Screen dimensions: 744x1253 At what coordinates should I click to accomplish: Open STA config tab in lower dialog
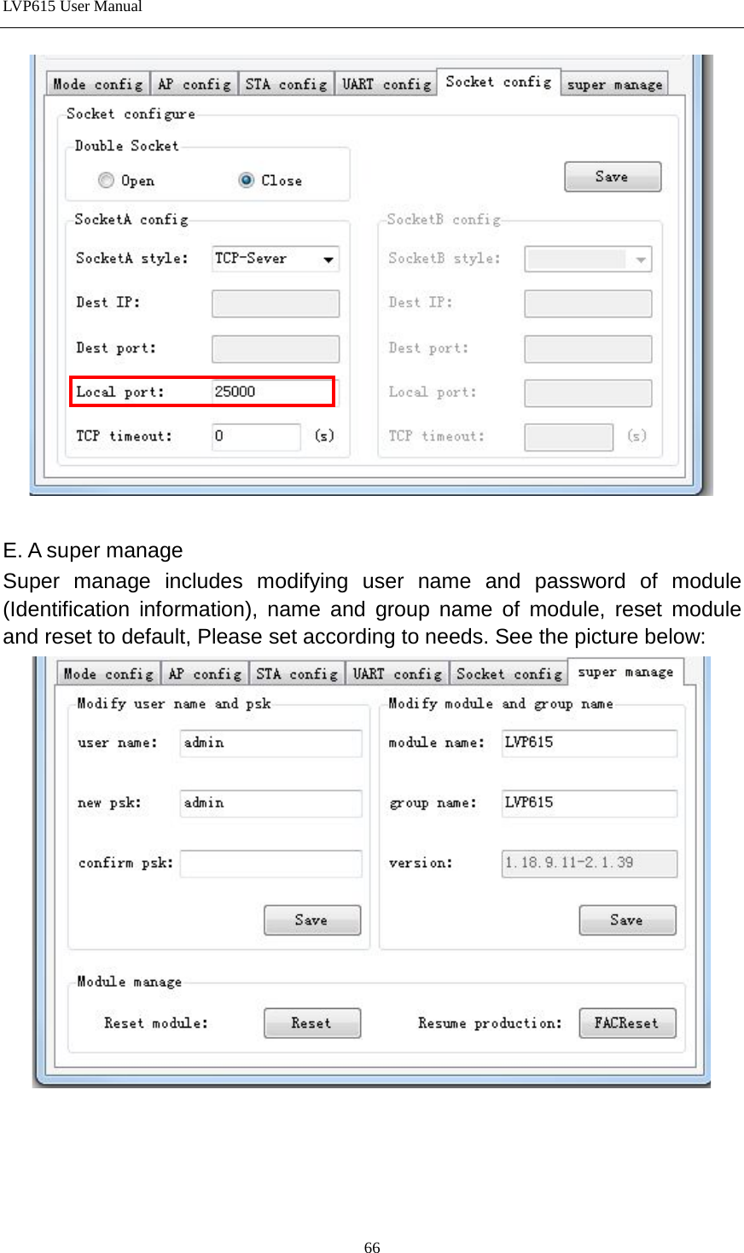click(297, 673)
